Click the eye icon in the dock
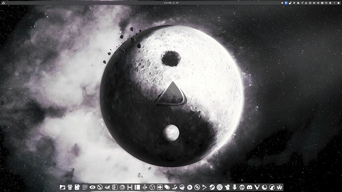This screenshot has height=192, width=342. [x=92, y=187]
